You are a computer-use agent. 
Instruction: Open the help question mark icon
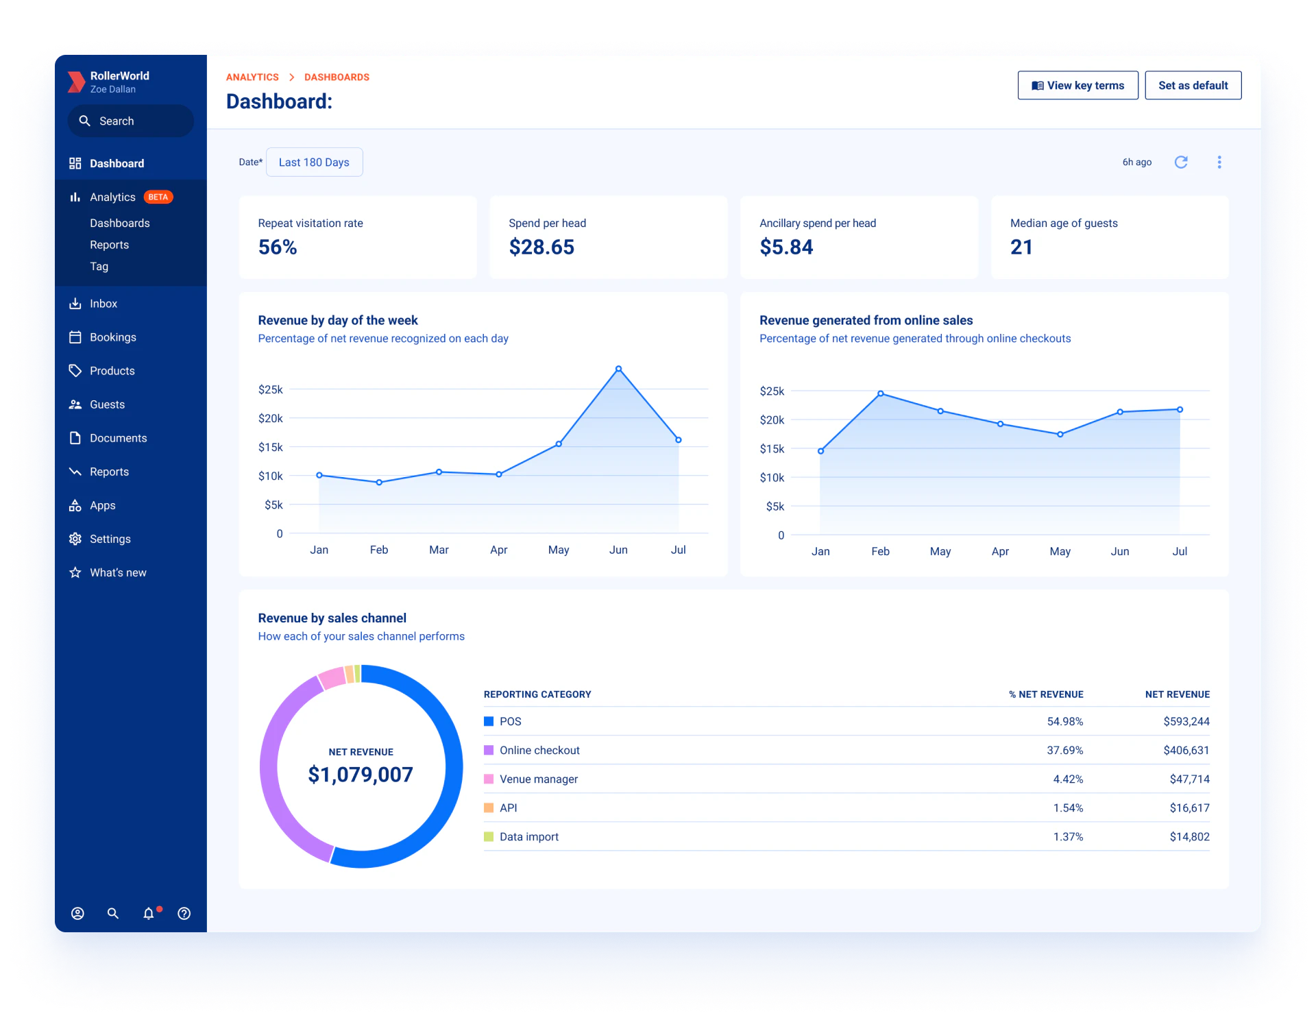click(x=184, y=913)
